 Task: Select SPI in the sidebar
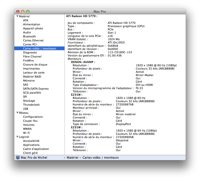tap(25, 97)
